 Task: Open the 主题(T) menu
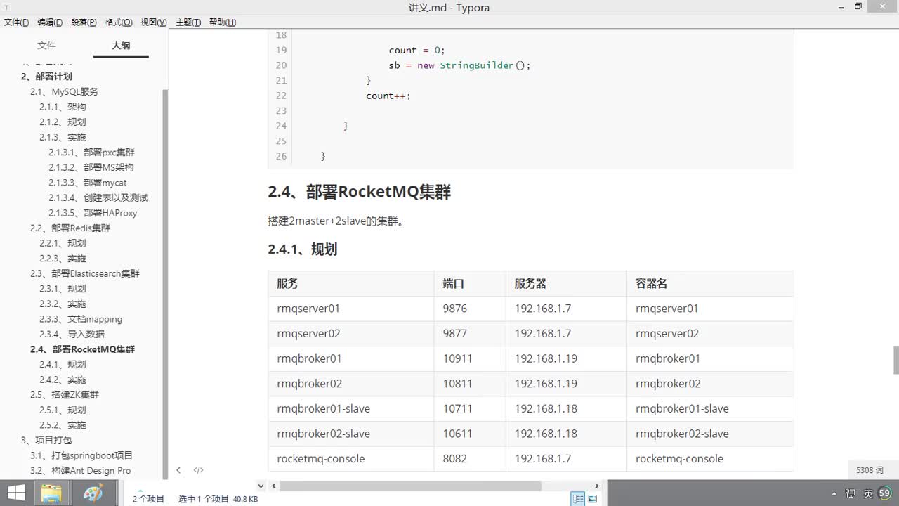[x=188, y=22]
